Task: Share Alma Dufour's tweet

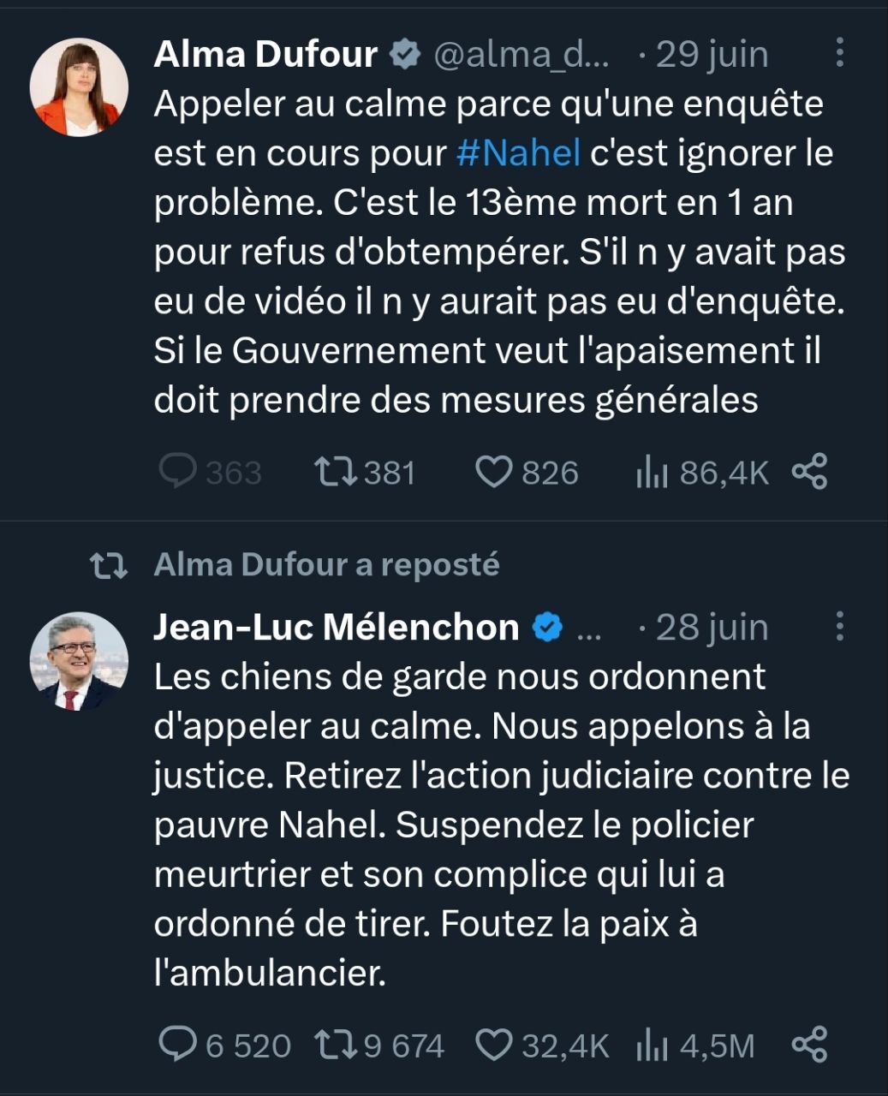Action: pyautogui.click(x=809, y=472)
